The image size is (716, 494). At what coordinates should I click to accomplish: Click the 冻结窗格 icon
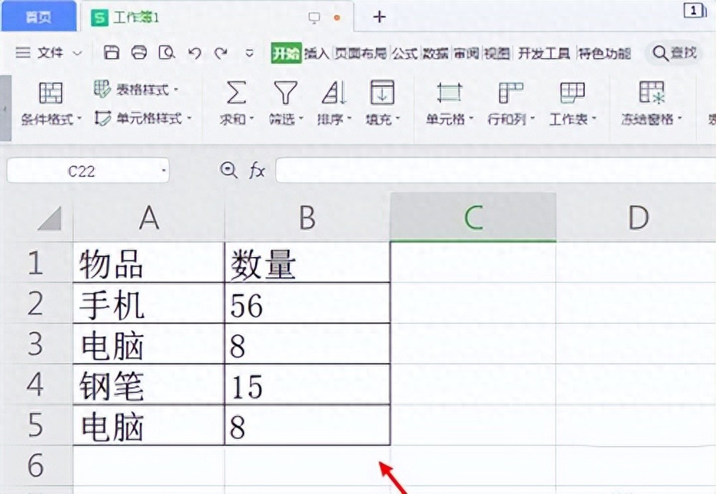[x=652, y=92]
